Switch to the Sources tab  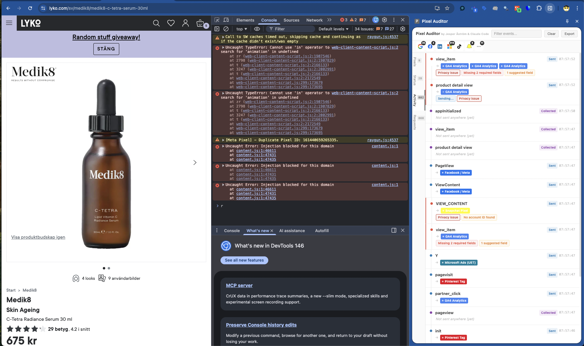pyautogui.click(x=291, y=20)
